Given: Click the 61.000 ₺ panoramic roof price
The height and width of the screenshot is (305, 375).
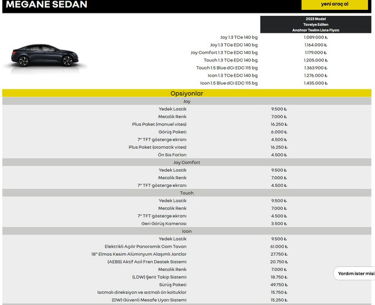Looking at the screenshot, I should 279,246.
